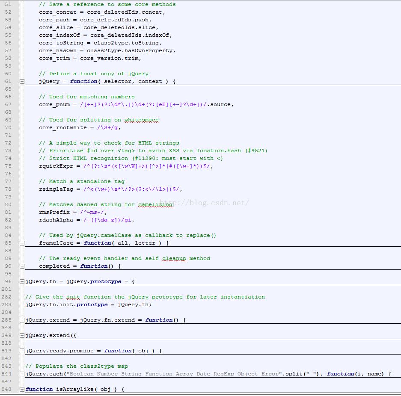
Task: Click 'all, letter' parameters on line 85
Action: coord(137,243)
